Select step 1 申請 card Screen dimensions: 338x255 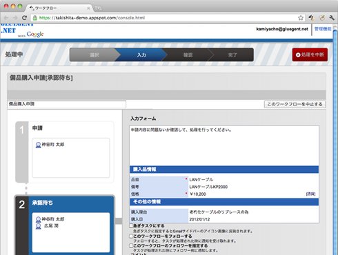[x=65, y=152]
